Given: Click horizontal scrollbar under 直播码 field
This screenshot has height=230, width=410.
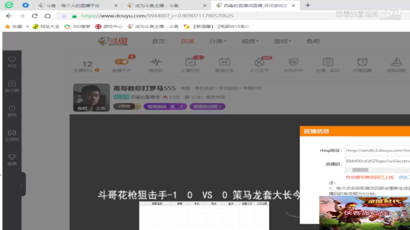Looking at the screenshot, I should (360, 170).
